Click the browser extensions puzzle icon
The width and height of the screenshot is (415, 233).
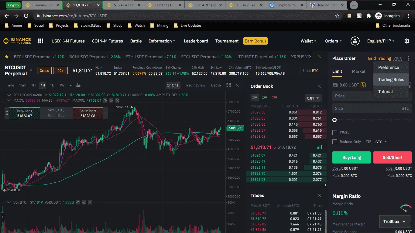(x=369, y=16)
